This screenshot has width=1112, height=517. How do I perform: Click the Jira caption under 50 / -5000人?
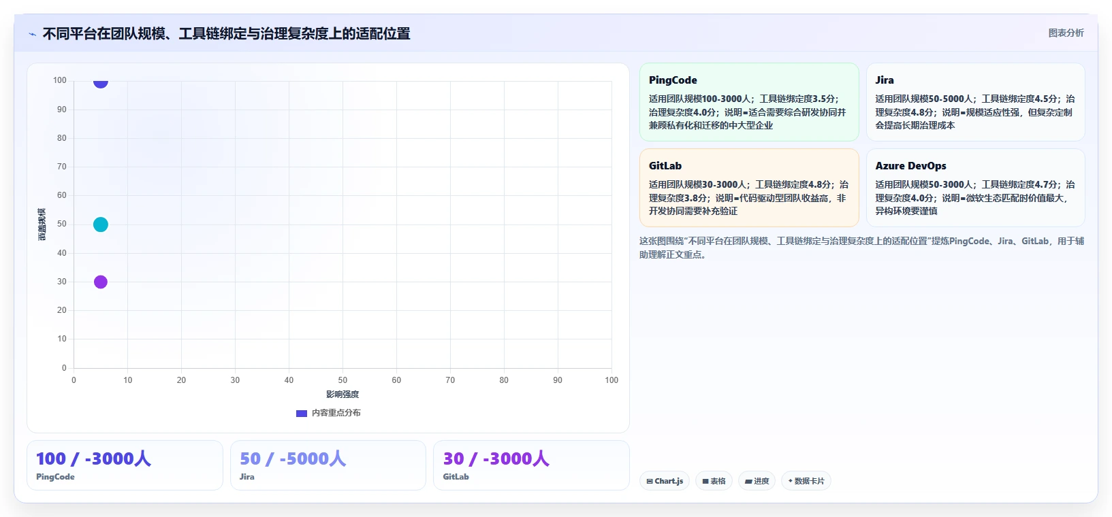247,477
